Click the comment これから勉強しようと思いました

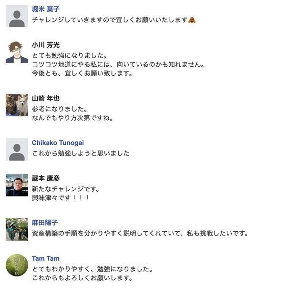(81, 154)
